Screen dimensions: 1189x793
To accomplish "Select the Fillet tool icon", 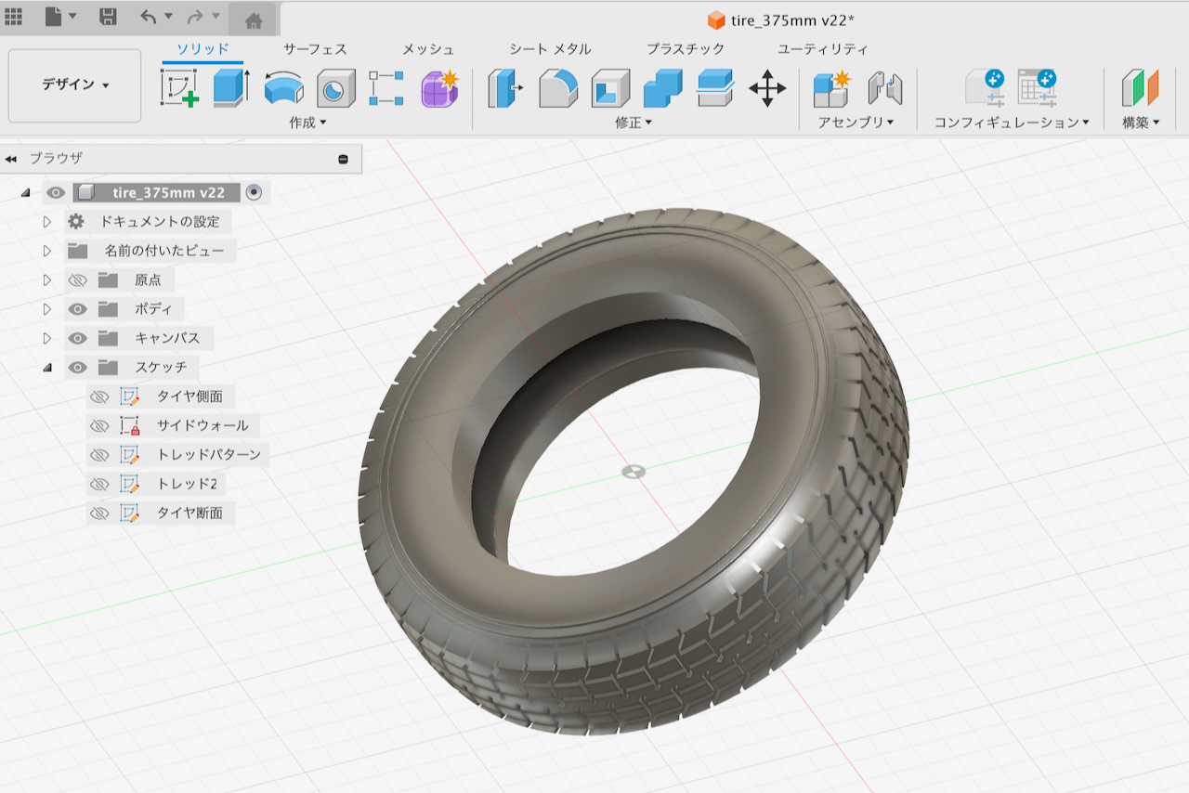I will [x=558, y=88].
